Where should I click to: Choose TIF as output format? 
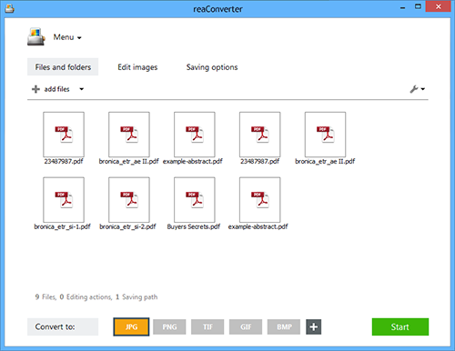point(207,326)
